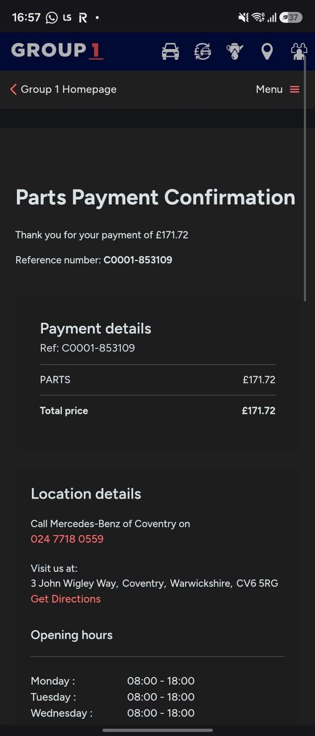Image resolution: width=315 pixels, height=736 pixels.
Task: Open the sell your car icon
Action: click(202, 51)
